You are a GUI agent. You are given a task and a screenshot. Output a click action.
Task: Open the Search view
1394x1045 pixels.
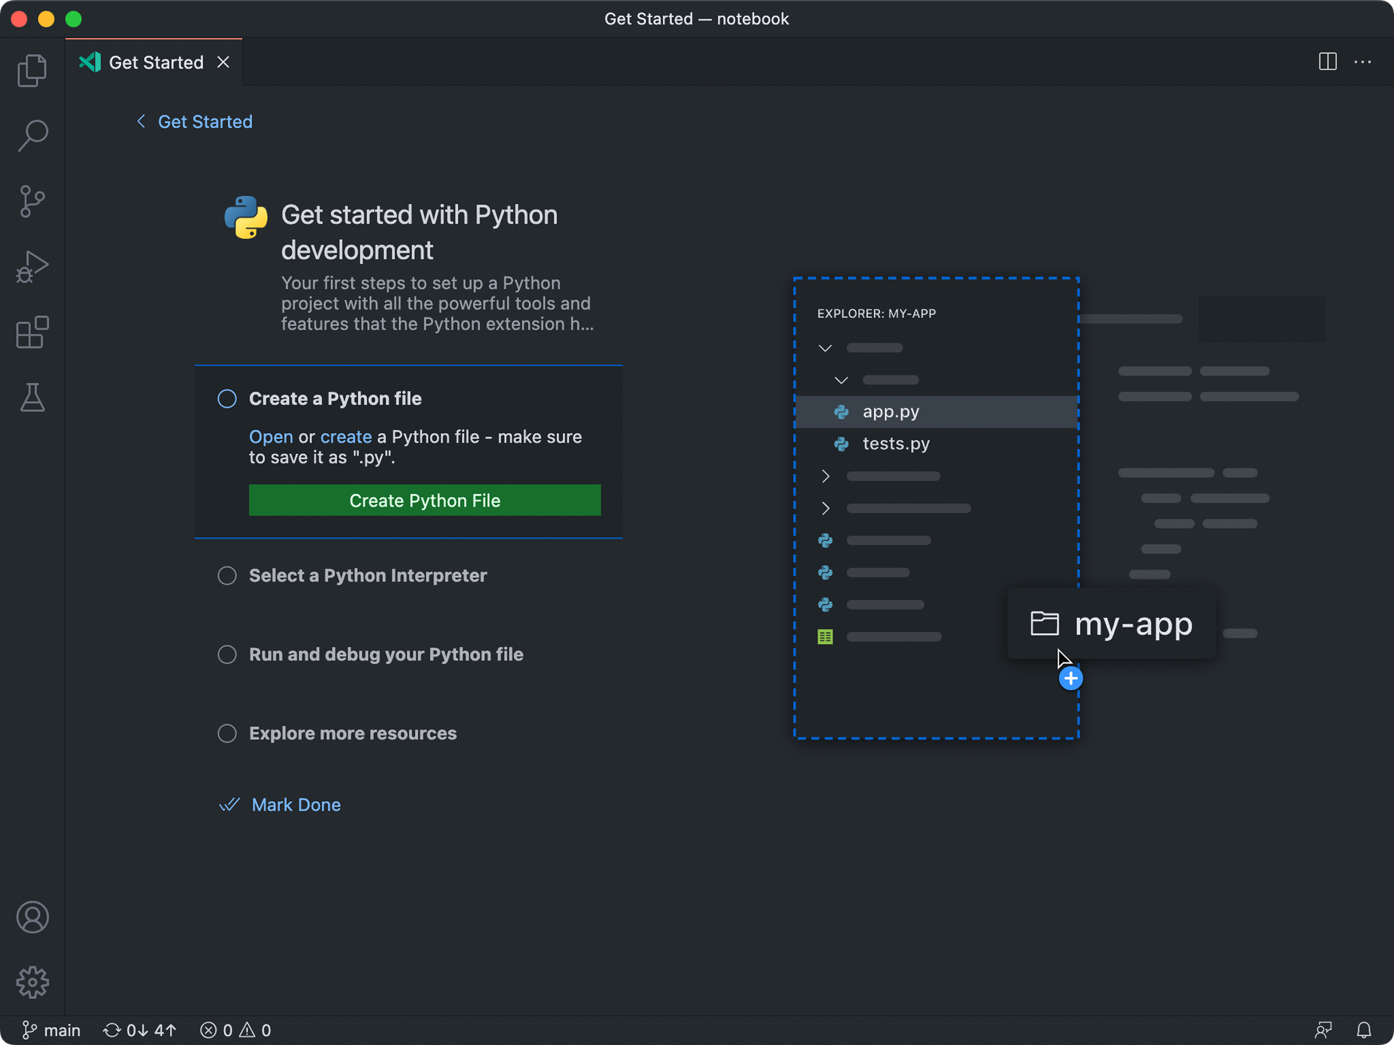32,135
